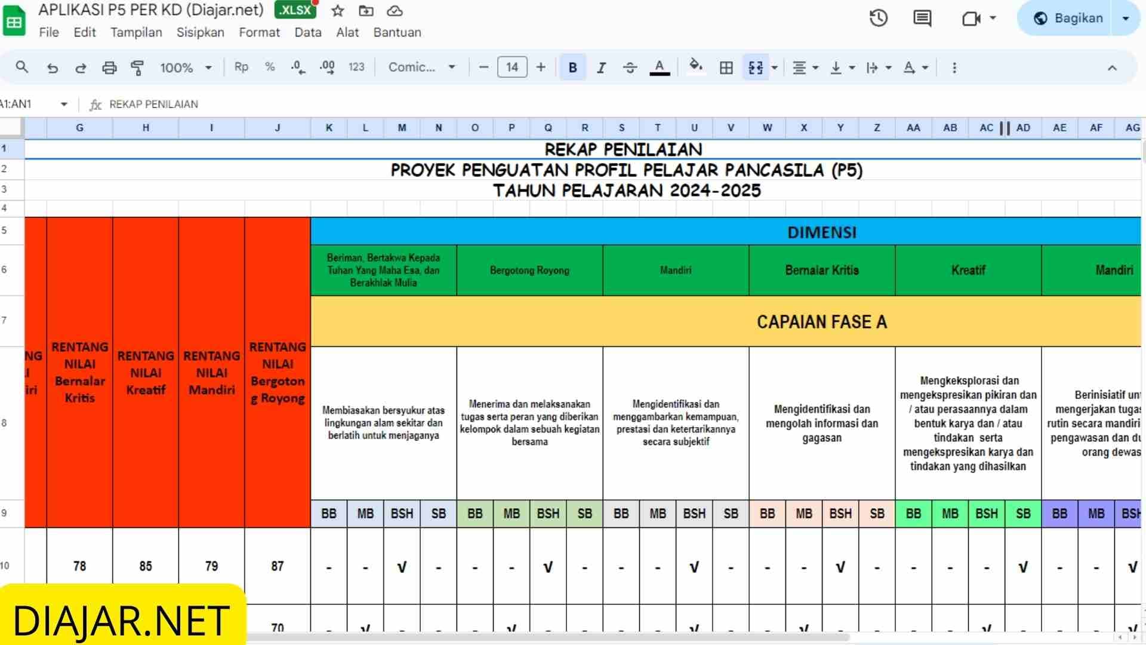This screenshot has height=645, width=1146.
Task: Open the File menu
Action: click(49, 32)
